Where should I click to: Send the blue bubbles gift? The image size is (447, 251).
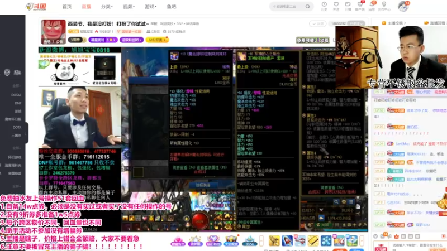326,241
